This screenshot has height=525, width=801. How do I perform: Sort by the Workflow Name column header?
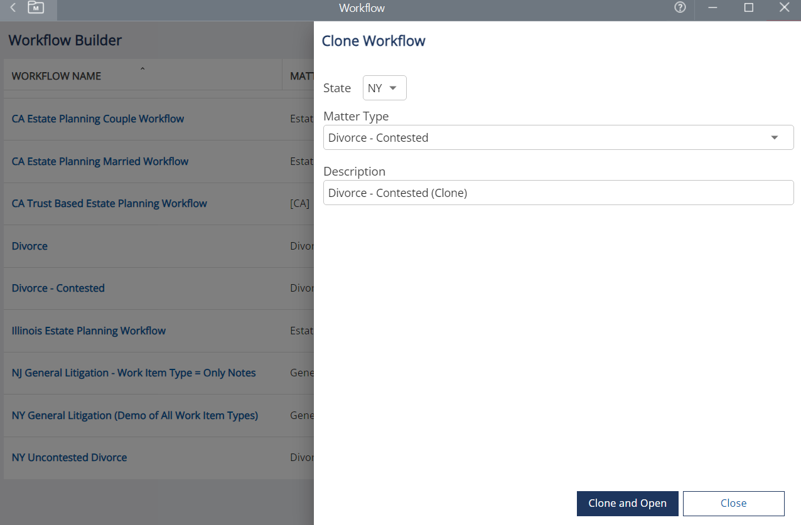(x=56, y=77)
